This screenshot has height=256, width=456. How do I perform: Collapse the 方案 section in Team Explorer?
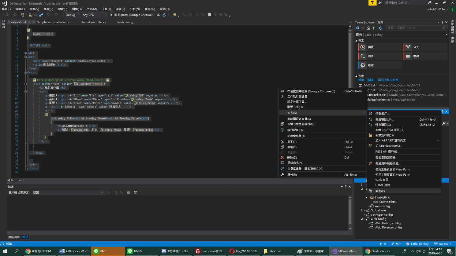coord(356,76)
